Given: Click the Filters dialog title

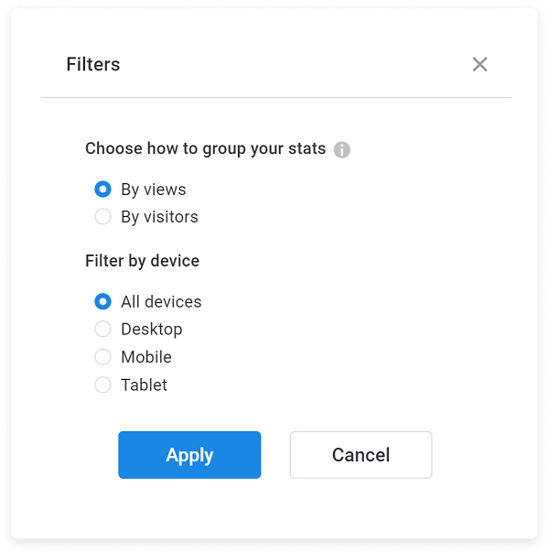Looking at the screenshot, I should click(93, 64).
